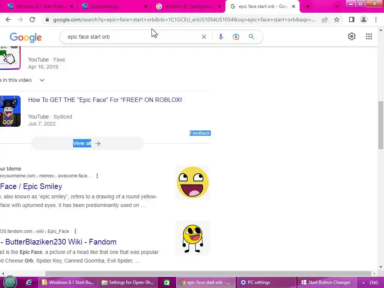Open the Google apps grid
The image size is (384, 288).
(369, 36)
